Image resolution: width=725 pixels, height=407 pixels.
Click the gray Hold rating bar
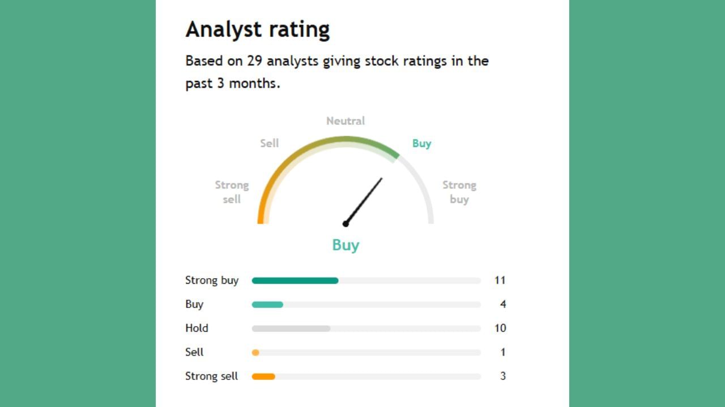(291, 328)
